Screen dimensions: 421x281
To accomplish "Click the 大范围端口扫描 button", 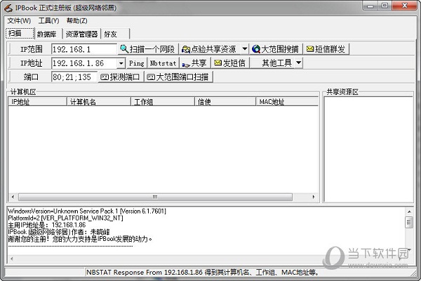I will [x=178, y=77].
